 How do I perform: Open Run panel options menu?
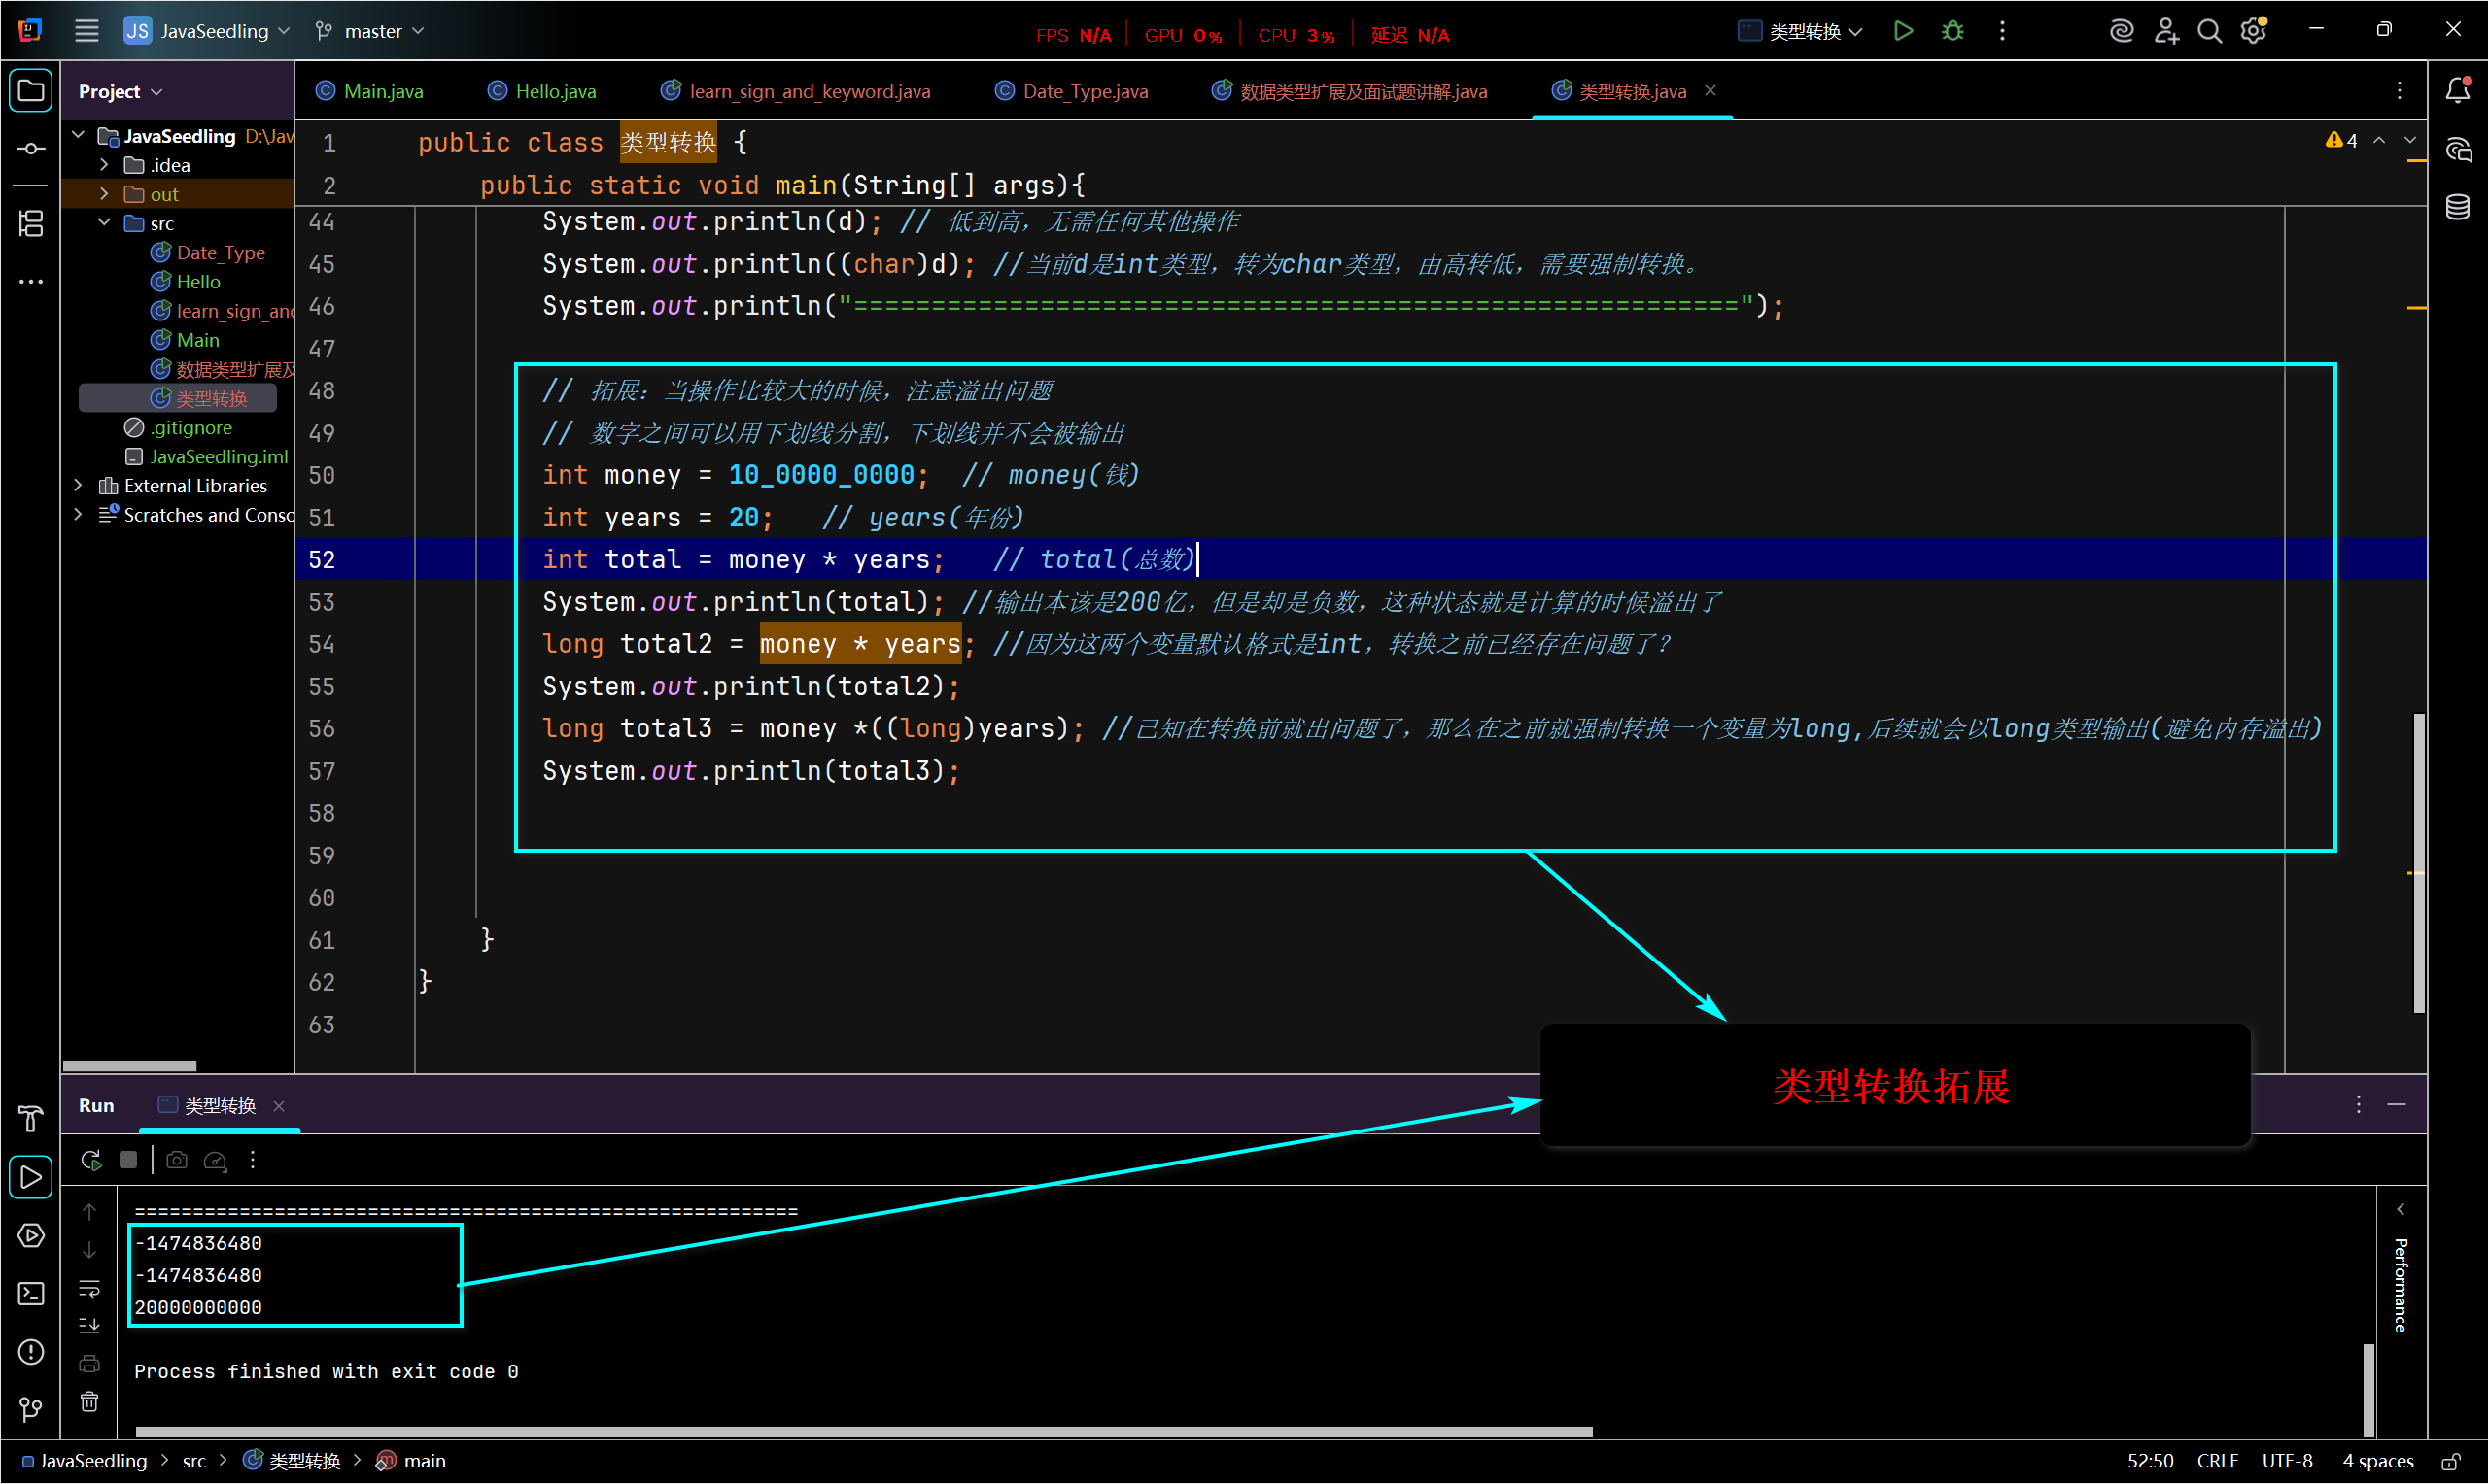click(x=2359, y=1104)
